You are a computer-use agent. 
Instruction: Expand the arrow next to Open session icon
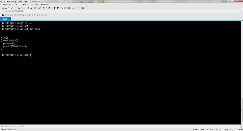tap(8, 8)
